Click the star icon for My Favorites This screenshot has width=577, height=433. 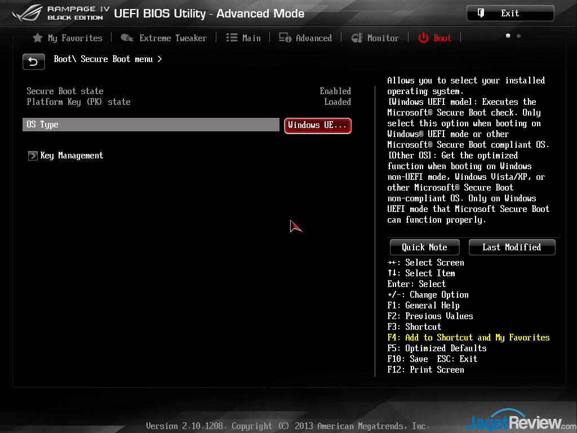(38, 38)
